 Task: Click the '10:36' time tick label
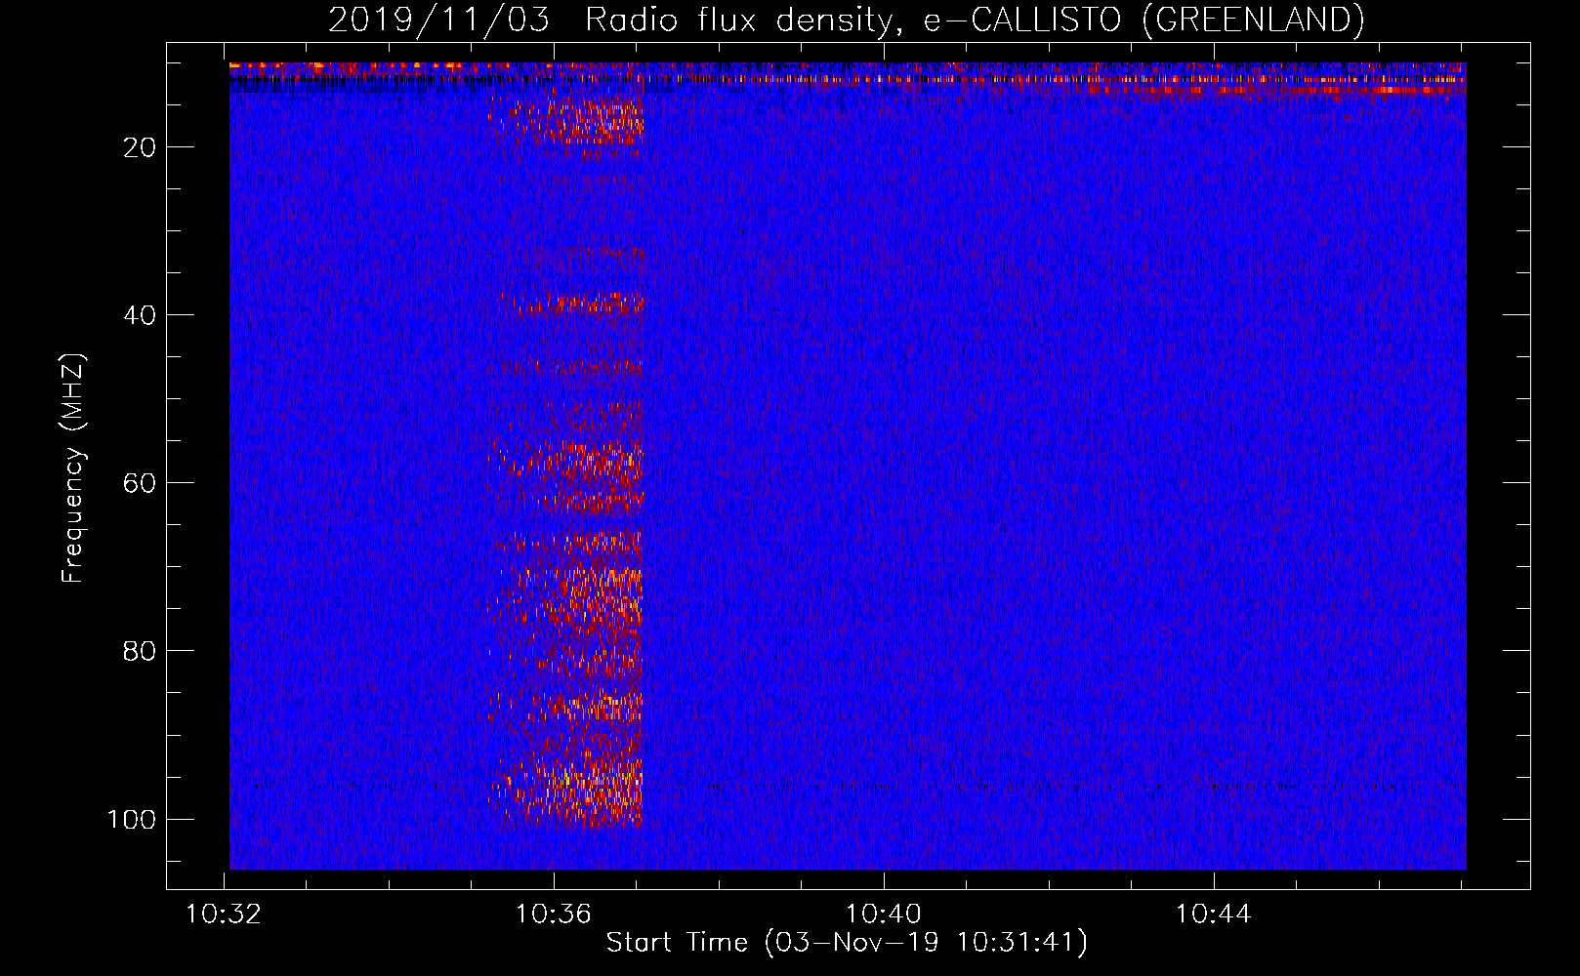click(x=554, y=915)
